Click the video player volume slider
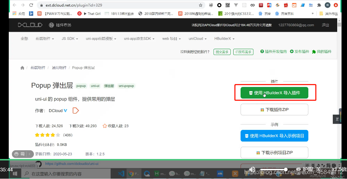The height and width of the screenshot is (179, 347). pyautogui.click(x=274, y=170)
